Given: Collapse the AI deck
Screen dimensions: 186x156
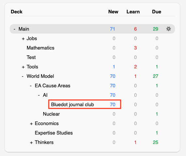Looking at the screenshot, I should 39,95.
